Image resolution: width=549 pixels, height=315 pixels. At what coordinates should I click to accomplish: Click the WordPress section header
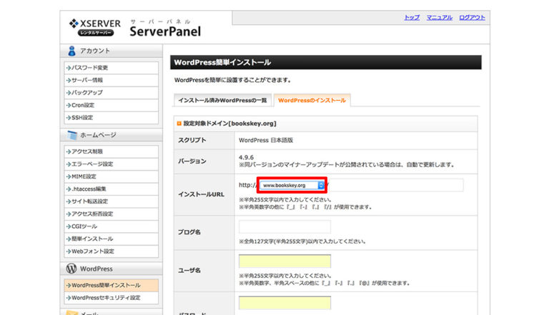(x=112, y=269)
